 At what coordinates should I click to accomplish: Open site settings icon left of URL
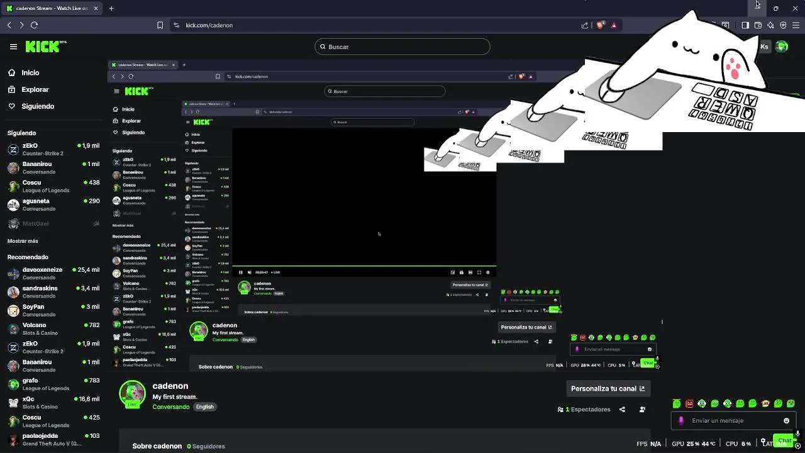[x=176, y=25]
